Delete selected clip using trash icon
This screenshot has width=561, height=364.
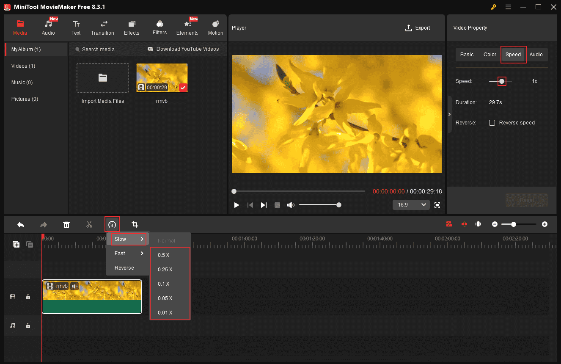point(66,224)
